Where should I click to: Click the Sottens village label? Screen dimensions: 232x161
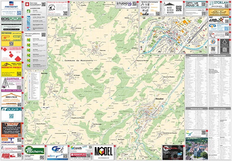[74, 133]
